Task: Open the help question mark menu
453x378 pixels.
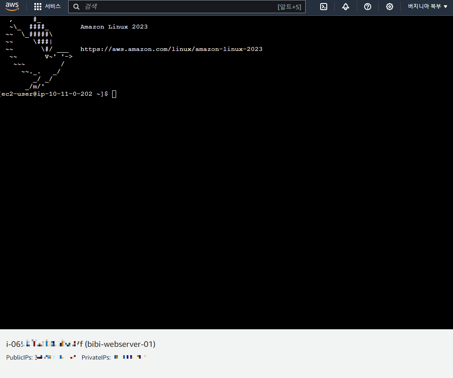Action: [x=368, y=7]
